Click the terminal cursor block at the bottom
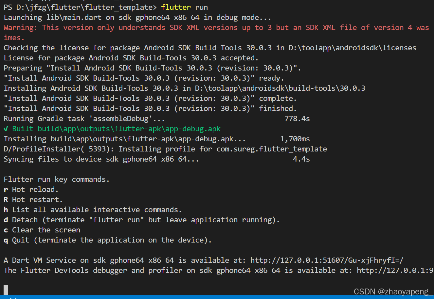Viewport: 434px width, 299px height. coord(6,290)
